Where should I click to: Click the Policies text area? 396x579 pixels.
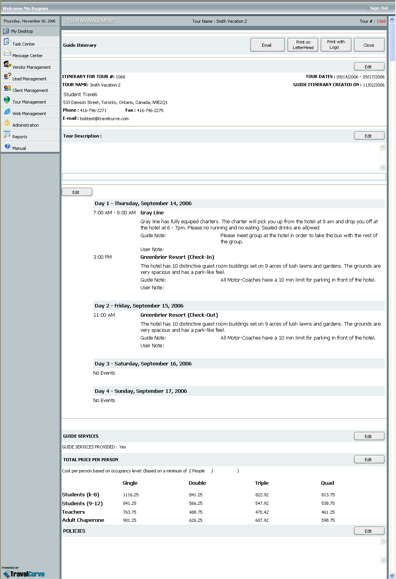pos(221,550)
